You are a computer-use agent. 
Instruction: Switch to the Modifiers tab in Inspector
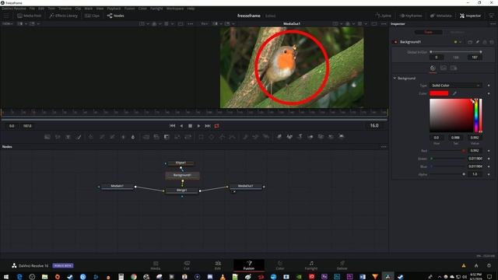coord(457,32)
